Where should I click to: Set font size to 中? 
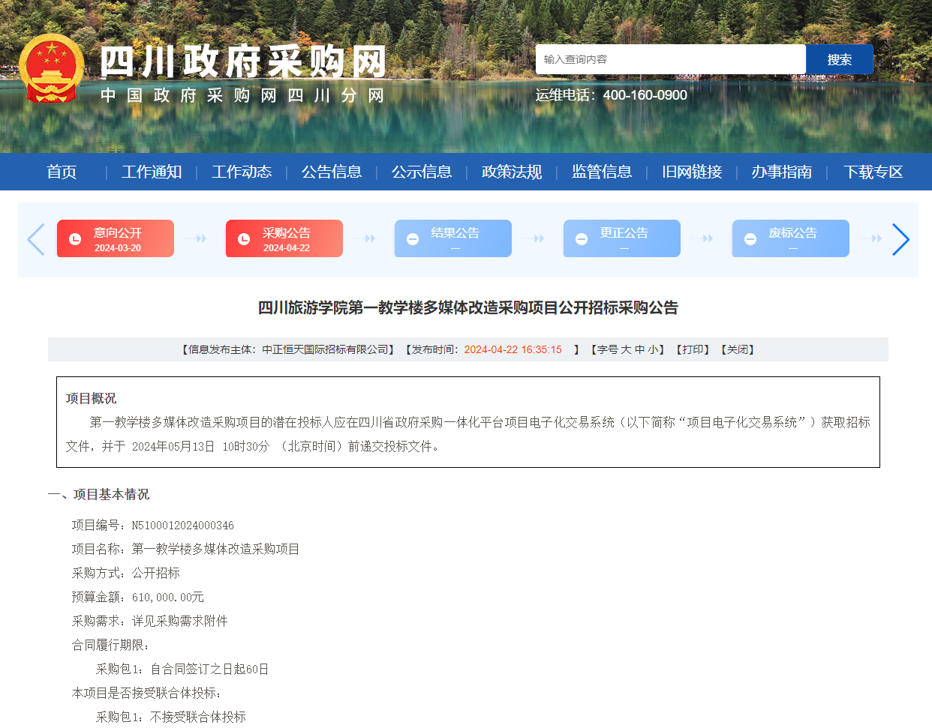[x=639, y=349]
